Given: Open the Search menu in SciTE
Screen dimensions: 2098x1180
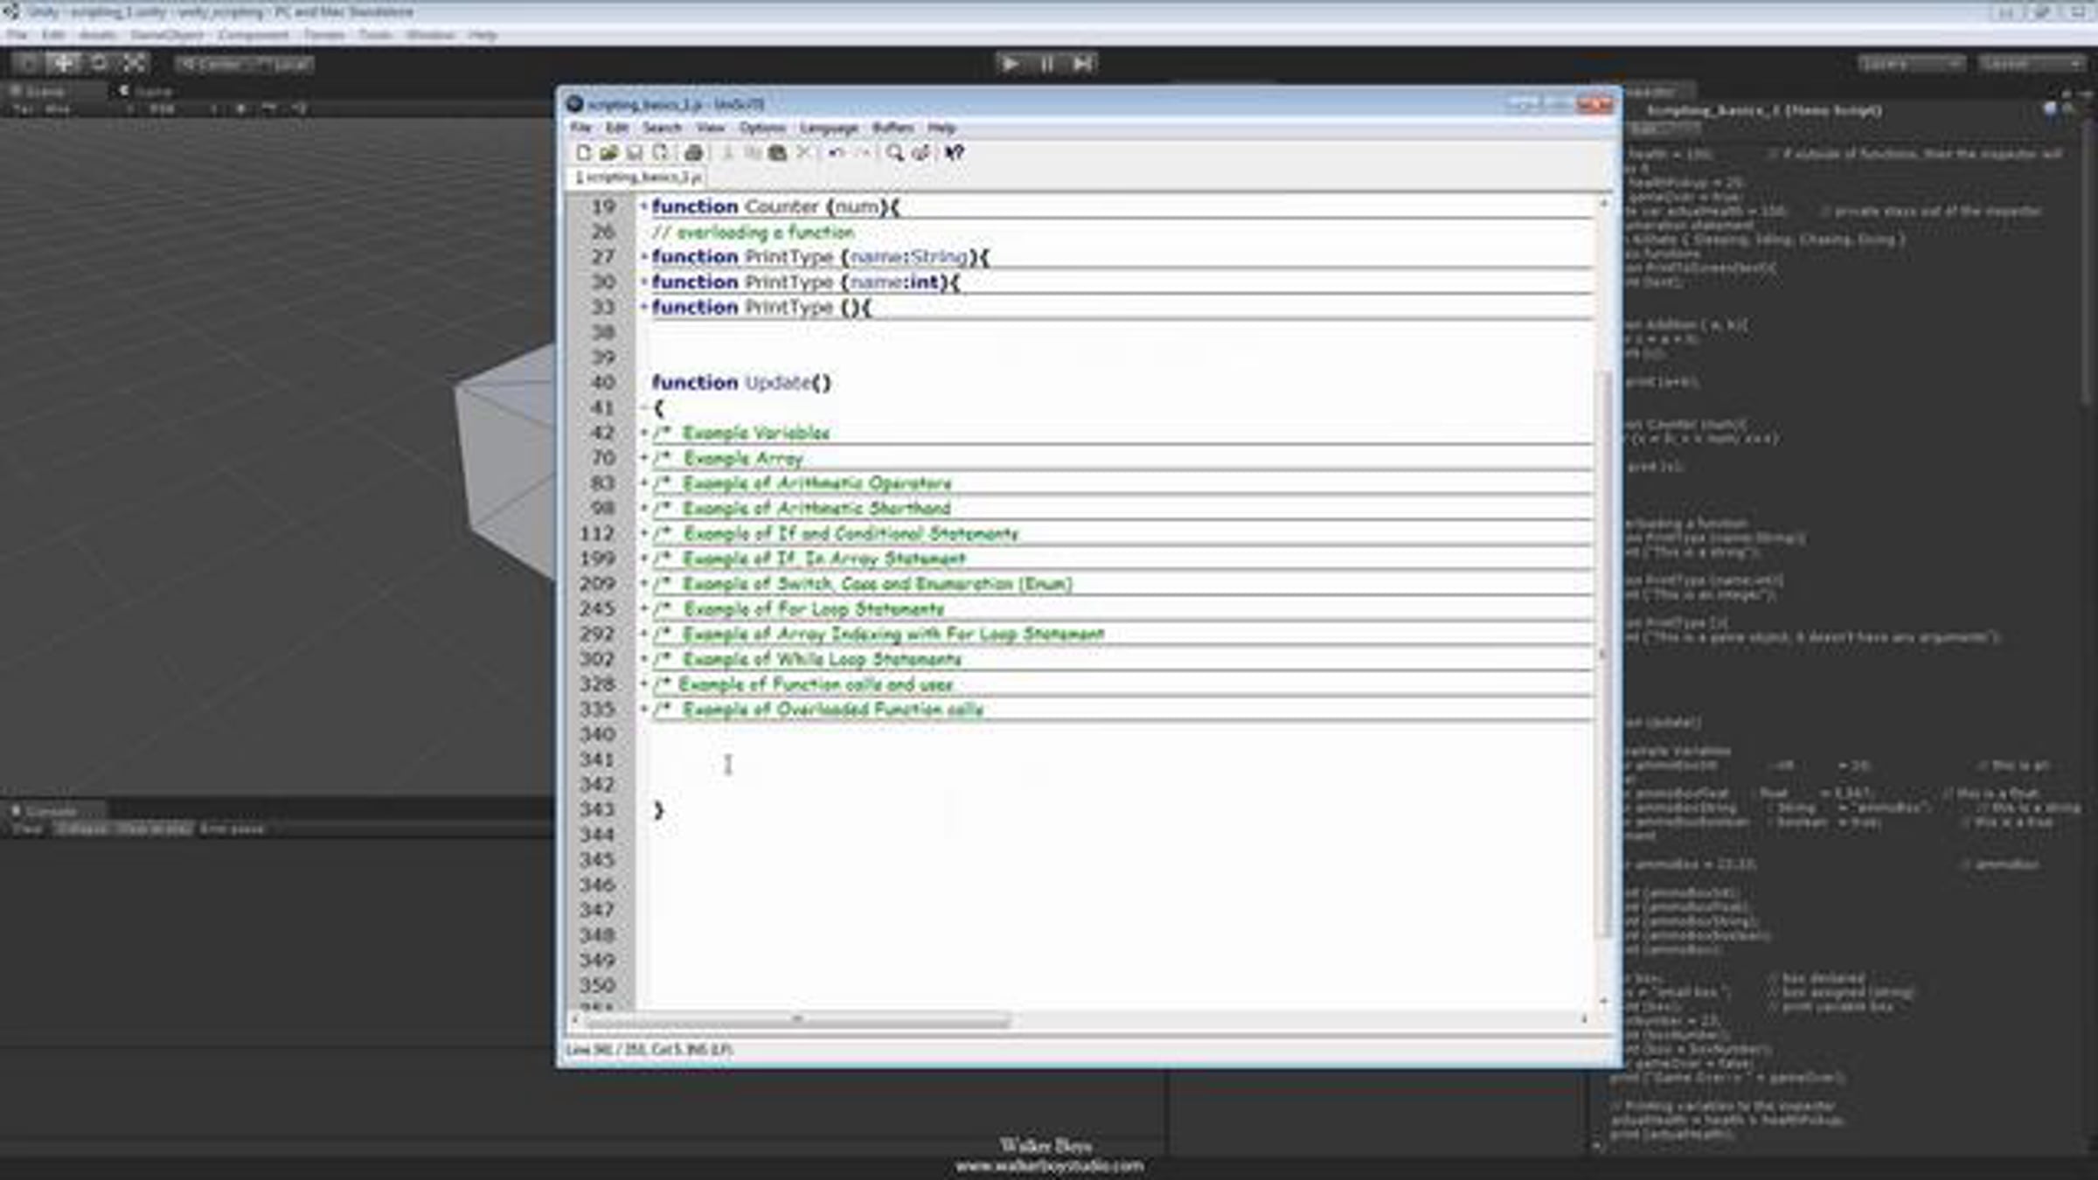Looking at the screenshot, I should [662, 128].
